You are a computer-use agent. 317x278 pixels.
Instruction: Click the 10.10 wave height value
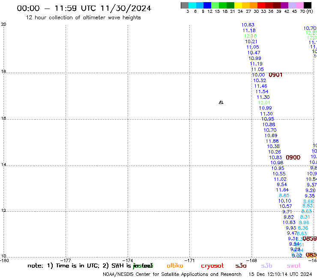pyautogui.click(x=284, y=201)
